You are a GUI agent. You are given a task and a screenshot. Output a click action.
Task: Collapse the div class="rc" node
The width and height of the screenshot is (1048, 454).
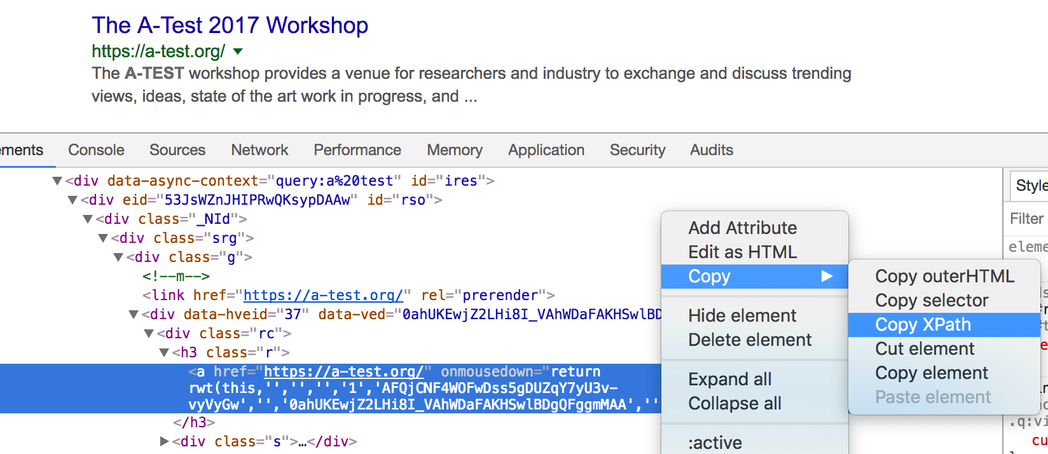tap(149, 334)
